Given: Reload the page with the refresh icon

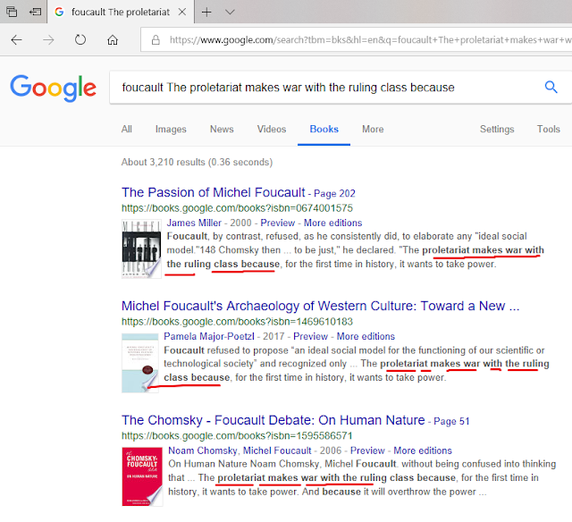Looking at the screenshot, I should (80, 39).
